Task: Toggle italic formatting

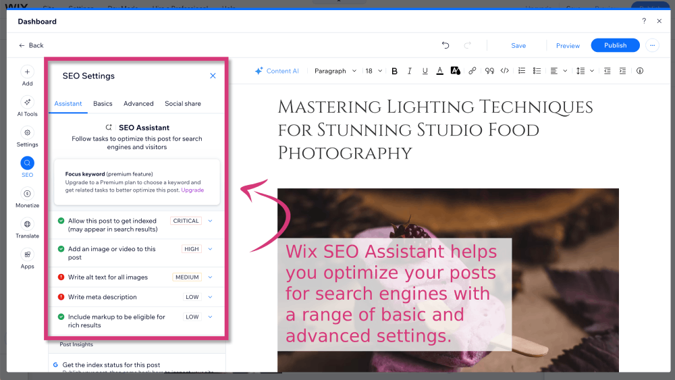Action: [x=410, y=71]
